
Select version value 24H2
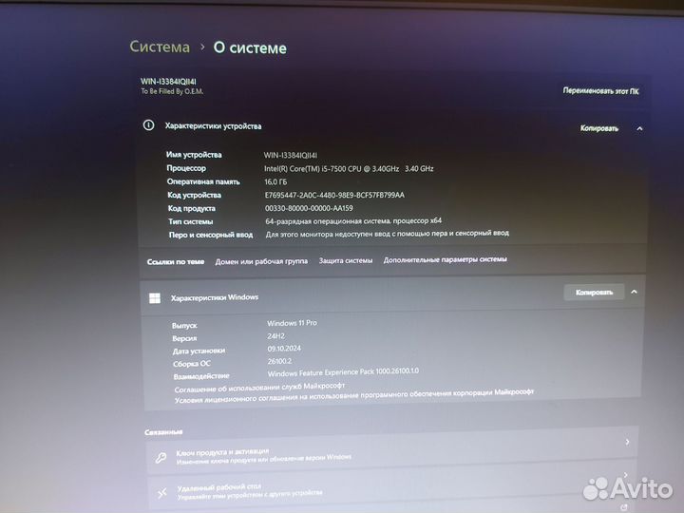click(276, 336)
